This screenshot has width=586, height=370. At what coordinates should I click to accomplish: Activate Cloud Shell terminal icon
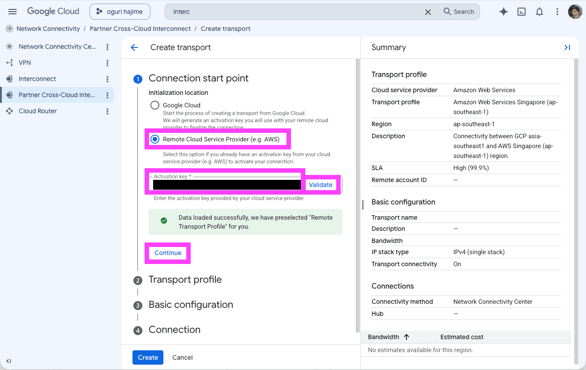[x=522, y=12]
